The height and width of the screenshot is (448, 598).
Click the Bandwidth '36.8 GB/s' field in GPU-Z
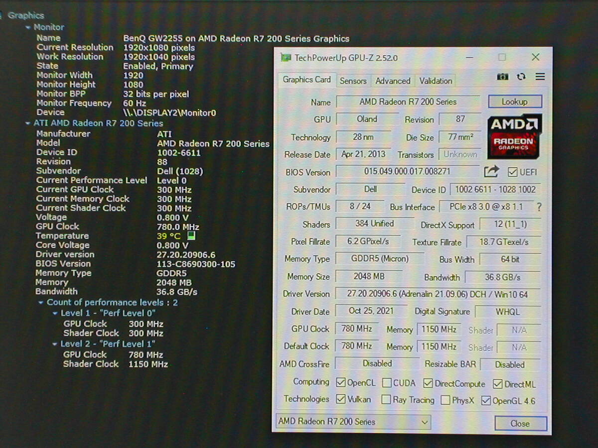[503, 277]
